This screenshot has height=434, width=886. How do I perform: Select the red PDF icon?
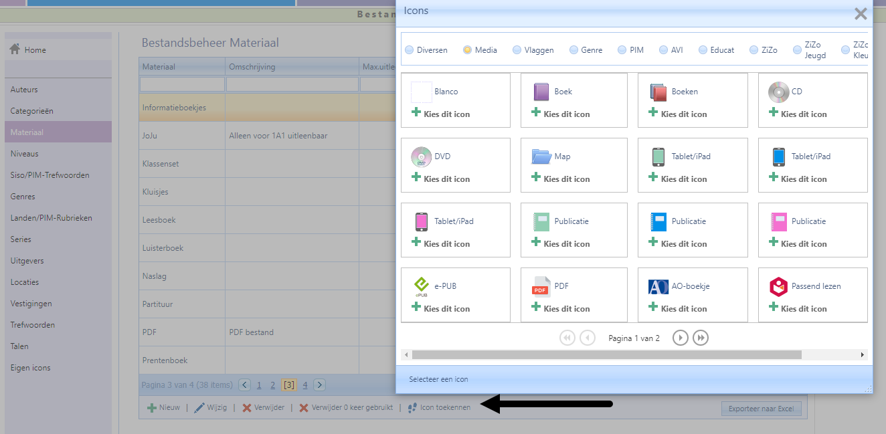[x=541, y=286]
